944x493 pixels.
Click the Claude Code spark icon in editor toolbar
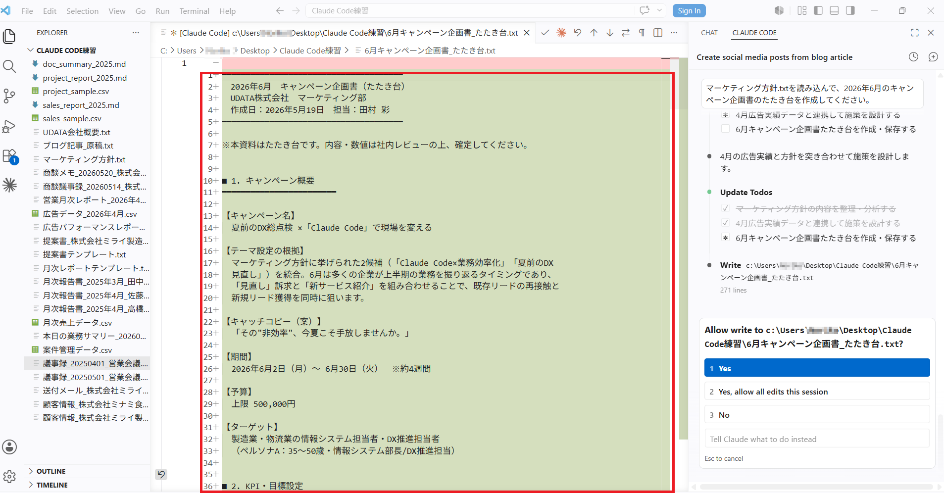coord(561,33)
